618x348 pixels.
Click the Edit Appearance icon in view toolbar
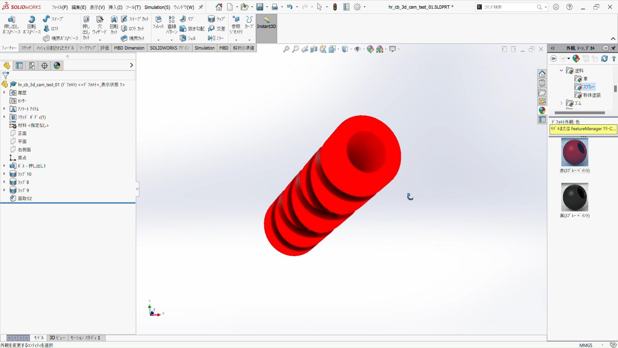click(x=370, y=49)
